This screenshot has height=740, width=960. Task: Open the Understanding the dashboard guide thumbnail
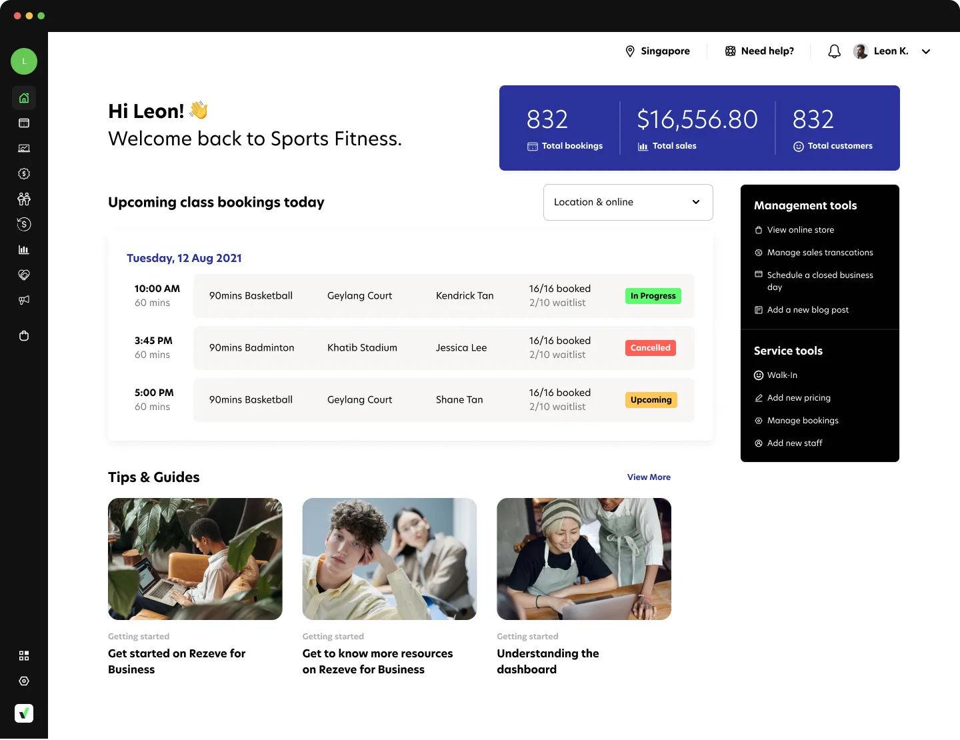click(x=583, y=559)
